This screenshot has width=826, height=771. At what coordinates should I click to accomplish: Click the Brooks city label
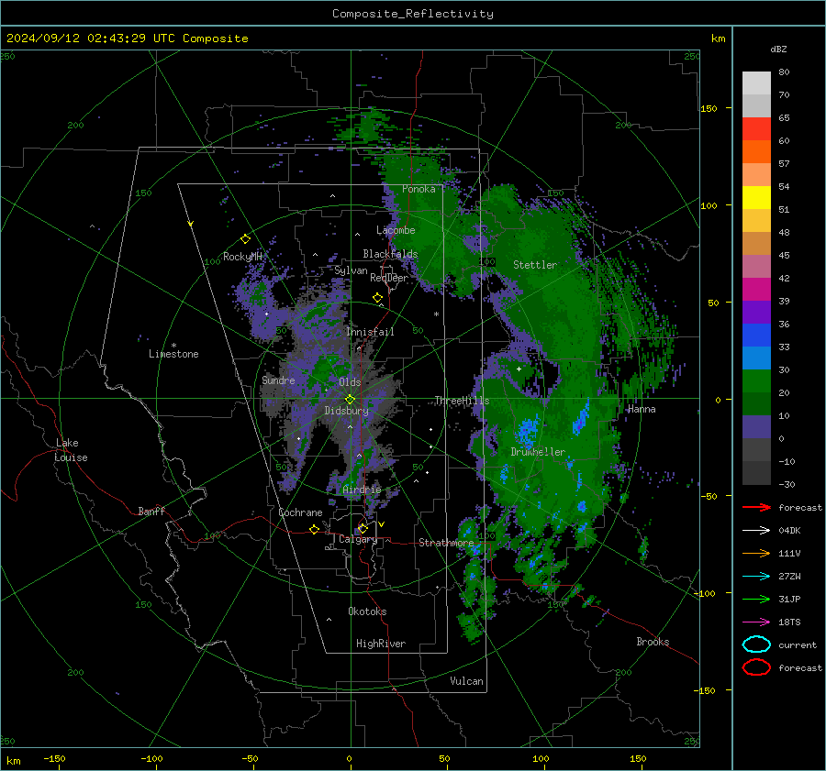pos(653,642)
